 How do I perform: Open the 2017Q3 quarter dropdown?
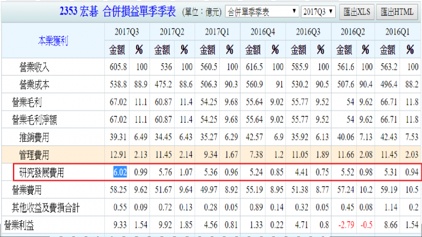click(x=318, y=12)
